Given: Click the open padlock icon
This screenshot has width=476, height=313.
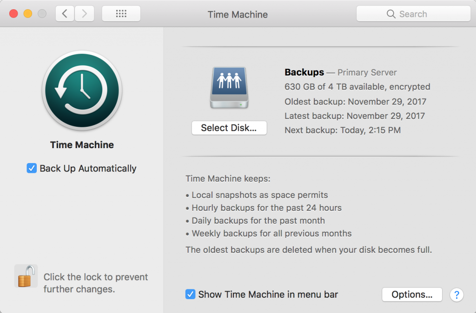Looking at the screenshot, I should pos(26,276).
